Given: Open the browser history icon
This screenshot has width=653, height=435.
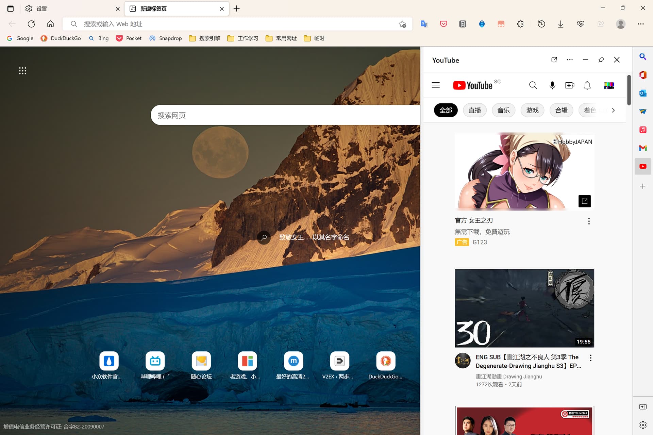Looking at the screenshot, I should point(541,24).
